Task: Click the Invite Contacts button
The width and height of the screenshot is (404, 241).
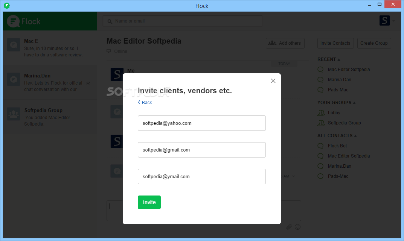Action: [335, 43]
